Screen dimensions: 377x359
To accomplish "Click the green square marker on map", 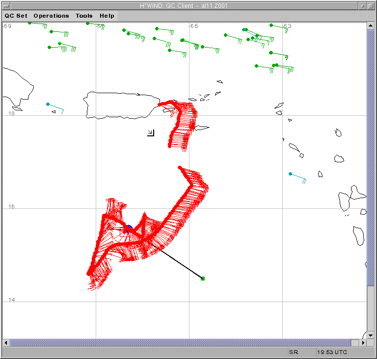I will point(203,279).
